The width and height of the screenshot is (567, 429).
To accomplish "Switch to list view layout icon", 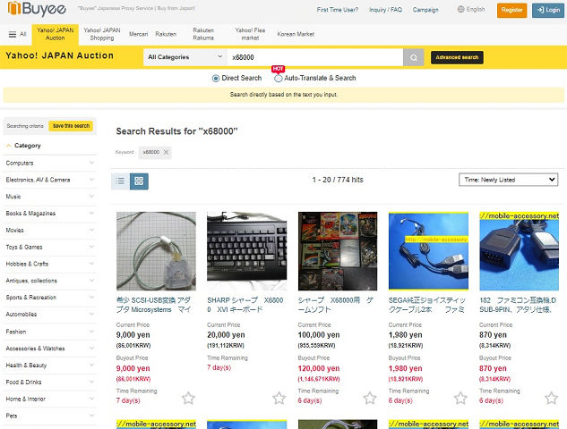I will coord(120,181).
